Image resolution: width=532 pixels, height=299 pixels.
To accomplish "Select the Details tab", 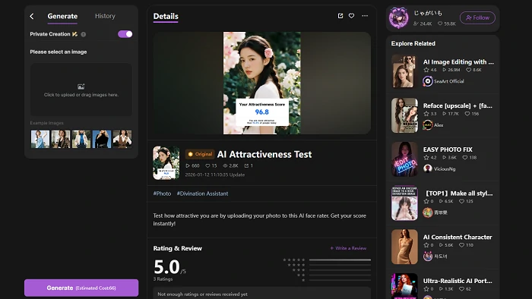I will tap(166, 16).
